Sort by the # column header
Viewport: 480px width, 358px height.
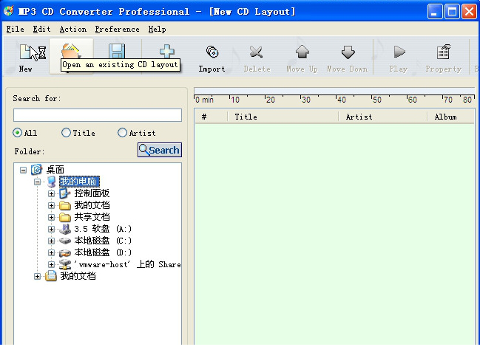[211, 117]
